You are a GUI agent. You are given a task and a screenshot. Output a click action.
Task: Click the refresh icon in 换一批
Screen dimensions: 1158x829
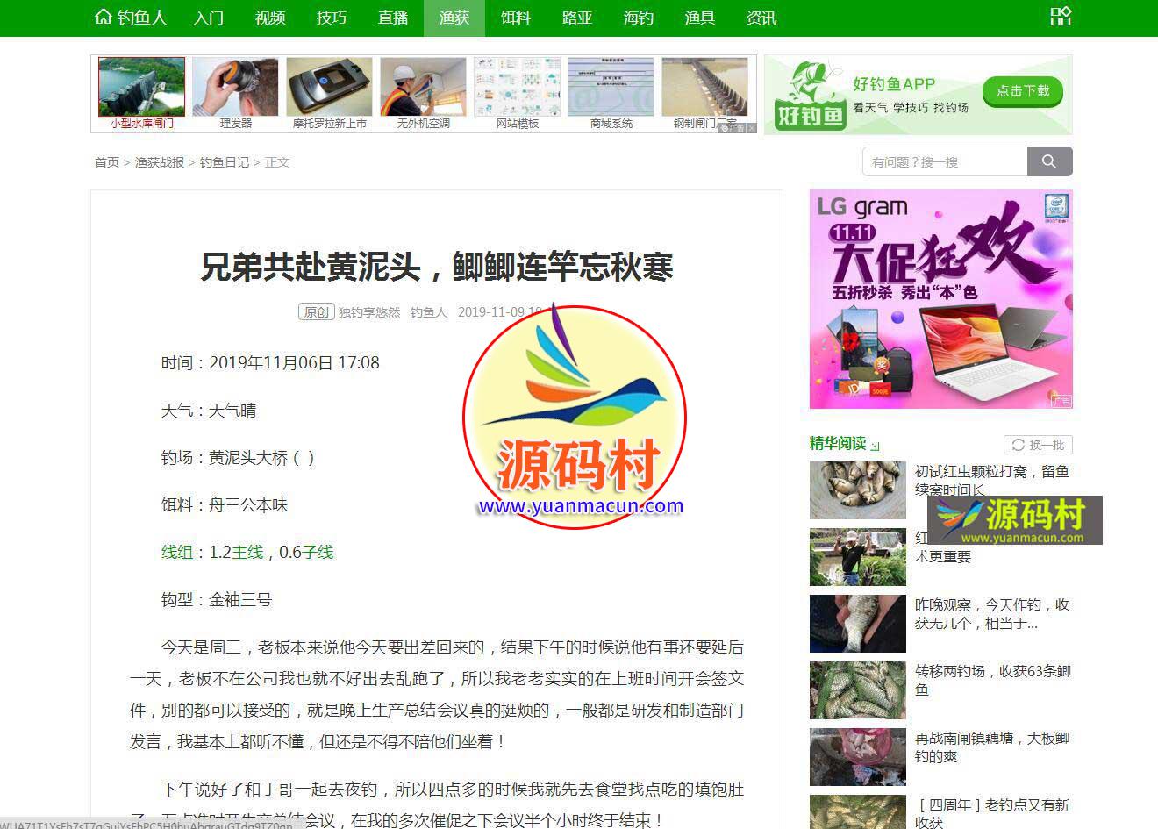[x=1018, y=445]
